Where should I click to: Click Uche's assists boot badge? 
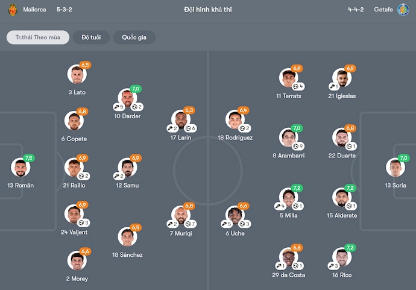tap(227, 224)
